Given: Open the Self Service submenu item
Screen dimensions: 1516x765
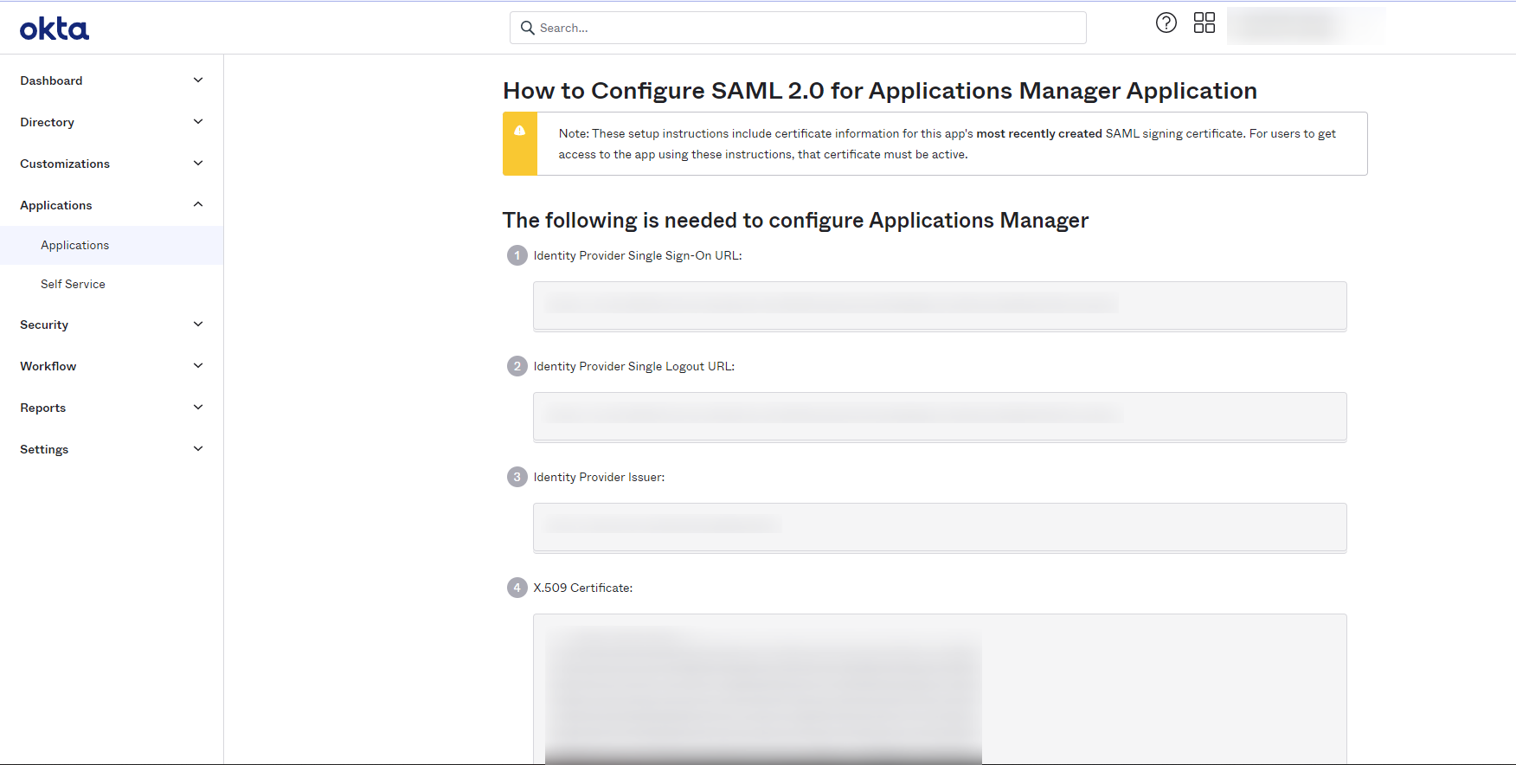Looking at the screenshot, I should pos(73,285).
